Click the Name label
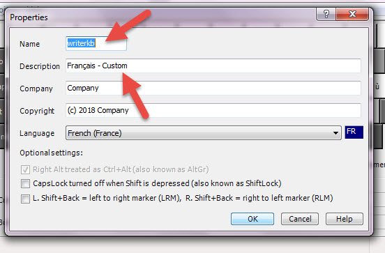The image size is (385, 253). point(30,44)
